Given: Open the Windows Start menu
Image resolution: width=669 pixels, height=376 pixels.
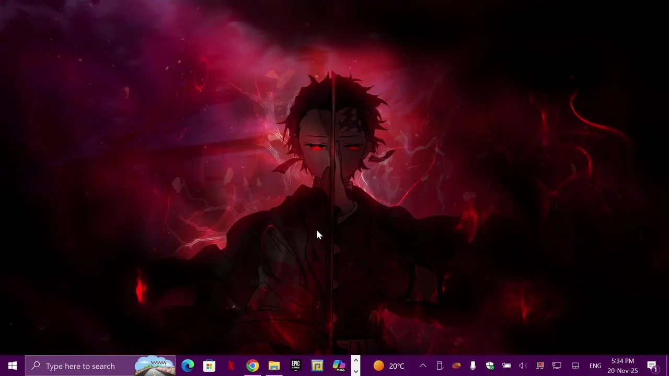Looking at the screenshot, I should pos(13,366).
